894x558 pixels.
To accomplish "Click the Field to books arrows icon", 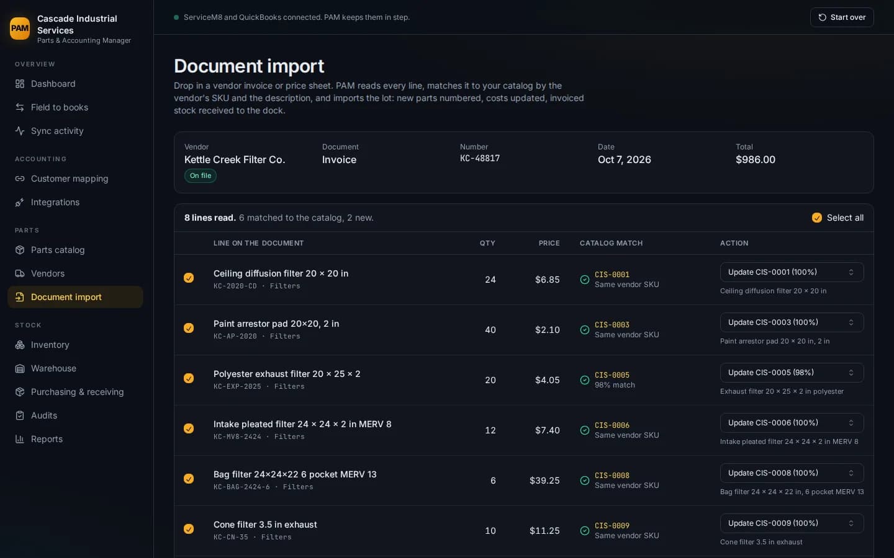I will click(20, 107).
